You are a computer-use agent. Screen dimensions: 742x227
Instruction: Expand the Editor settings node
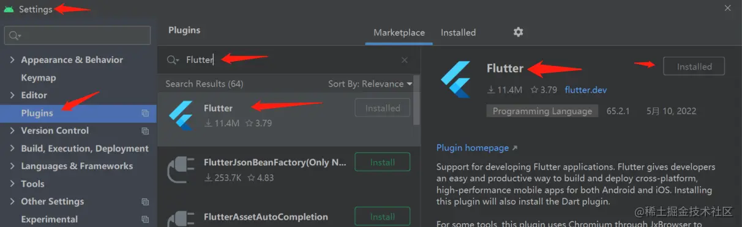12,95
